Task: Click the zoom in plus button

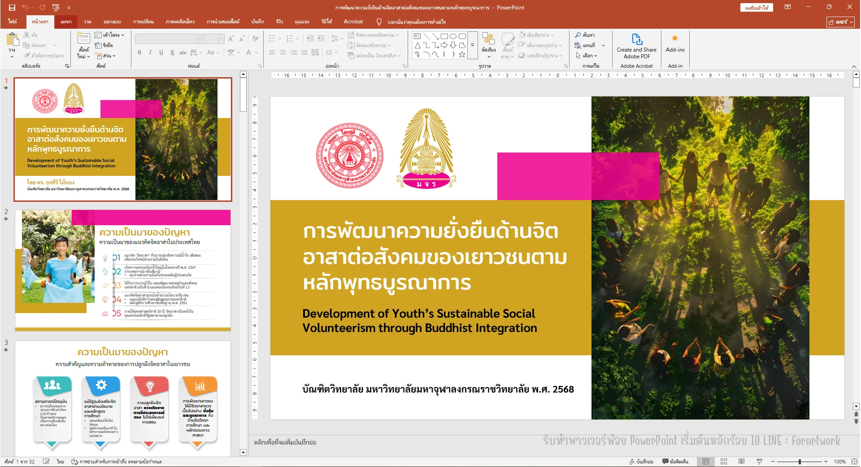Action: point(826,462)
